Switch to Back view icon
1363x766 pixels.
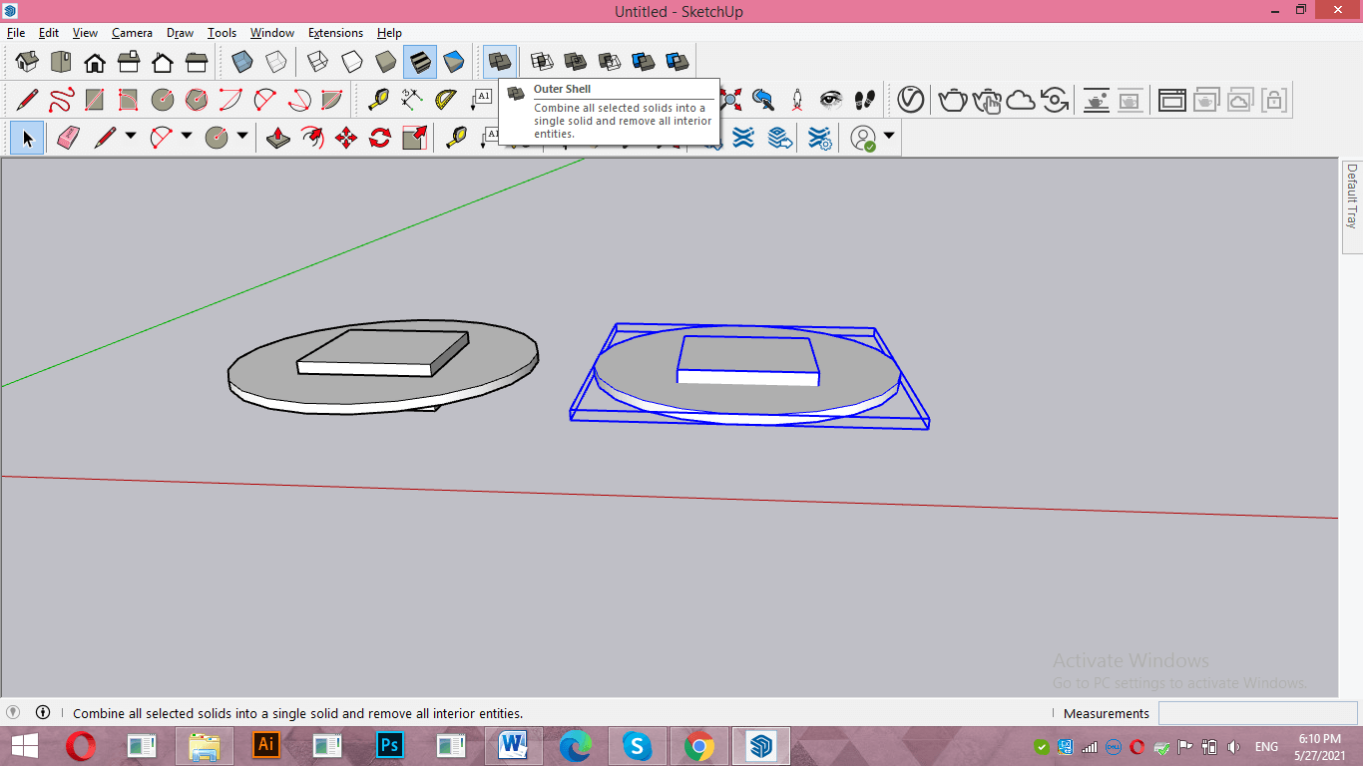click(x=163, y=63)
